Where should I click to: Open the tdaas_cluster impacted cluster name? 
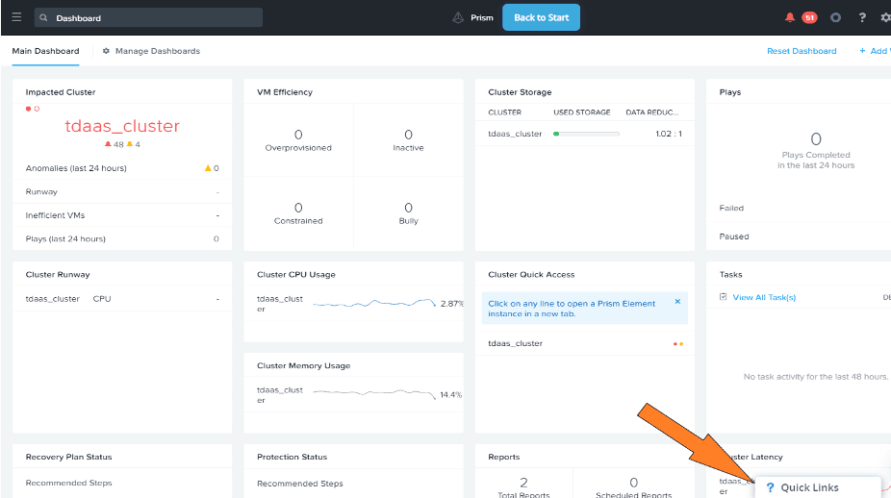coord(122,126)
